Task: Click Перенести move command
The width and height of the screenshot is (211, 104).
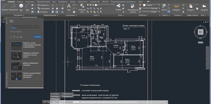Action: [43, 5]
